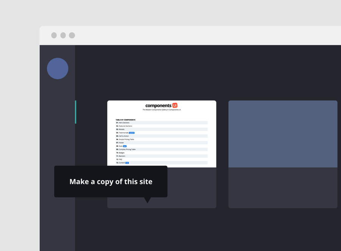Click the Components UI logo
Screen dimensions: 341x251
pyautogui.click(x=161, y=105)
